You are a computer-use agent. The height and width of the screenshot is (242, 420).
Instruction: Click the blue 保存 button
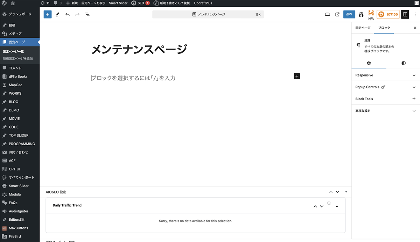click(349, 15)
